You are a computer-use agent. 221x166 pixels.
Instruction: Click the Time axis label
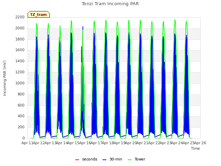click(195, 148)
